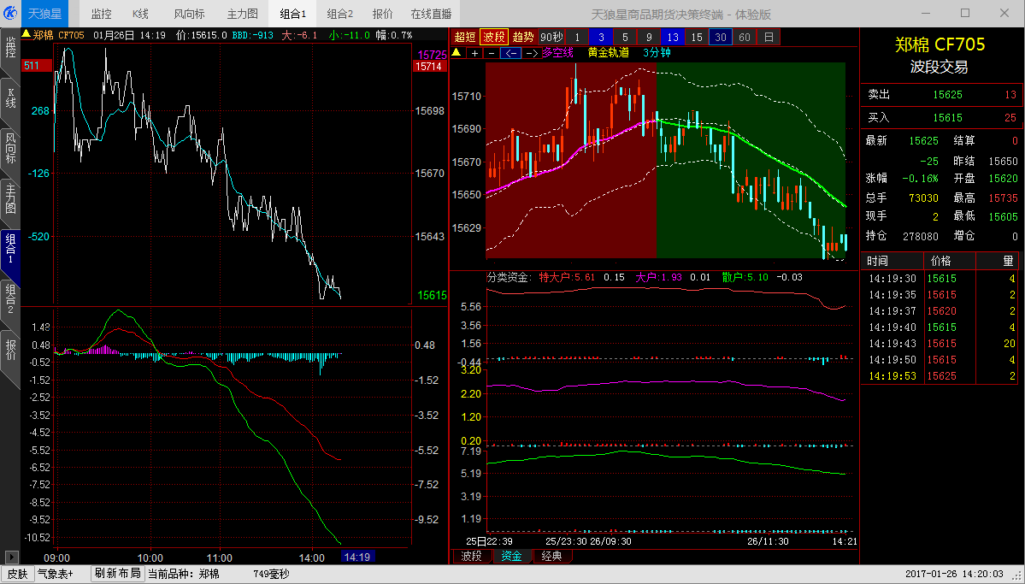This screenshot has width=1025, height=584.
Task: Zoom in chart with plus button
Action: (x=475, y=53)
